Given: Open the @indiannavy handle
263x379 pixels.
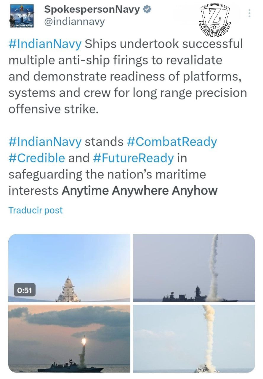Looking at the screenshot, I should click(74, 22).
